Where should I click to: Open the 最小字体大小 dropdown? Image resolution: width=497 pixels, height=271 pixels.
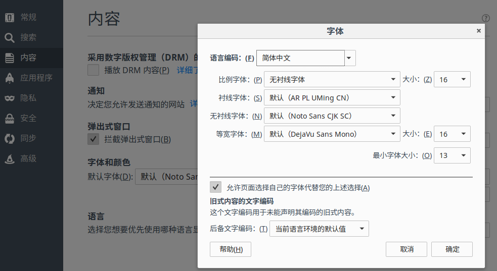[x=451, y=155]
